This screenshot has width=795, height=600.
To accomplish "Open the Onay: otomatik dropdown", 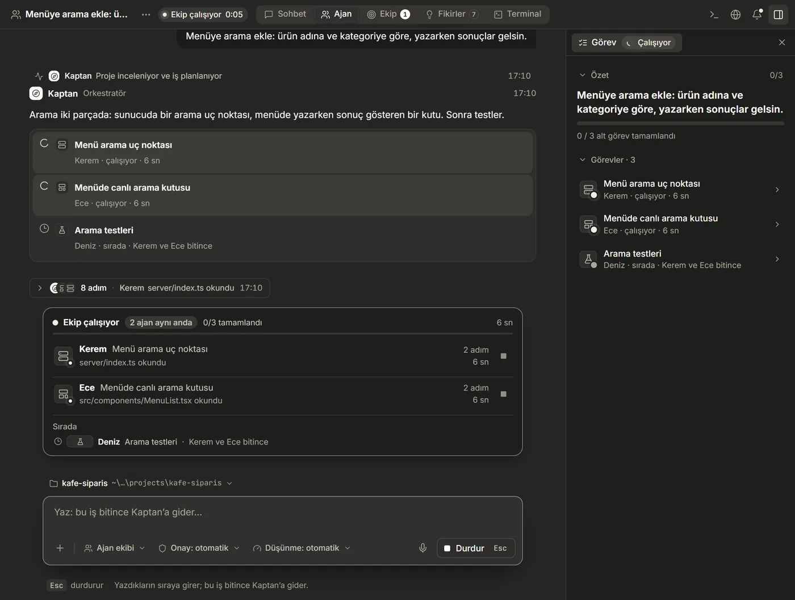I will pos(199,548).
